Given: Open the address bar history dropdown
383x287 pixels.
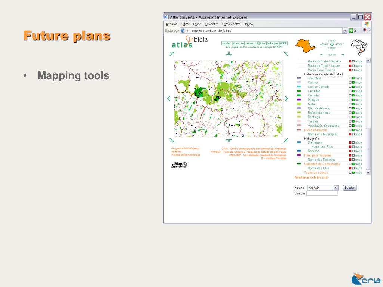Looking at the screenshot, I should 344,31.
